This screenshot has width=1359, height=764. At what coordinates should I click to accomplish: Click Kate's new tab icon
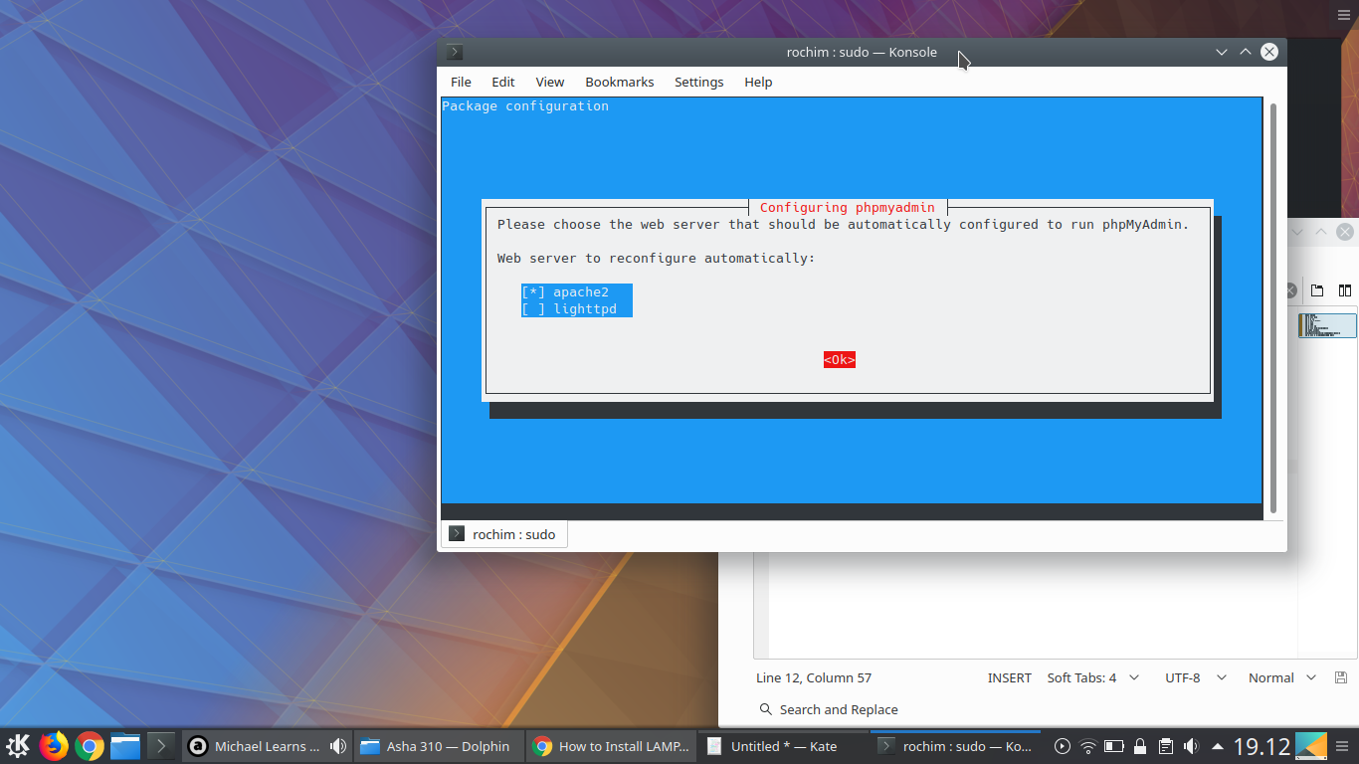[1317, 290]
